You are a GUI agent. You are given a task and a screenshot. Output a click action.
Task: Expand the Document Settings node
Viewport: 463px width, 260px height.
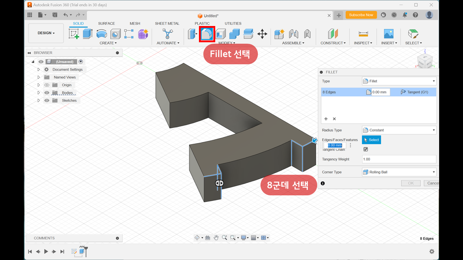pyautogui.click(x=39, y=69)
